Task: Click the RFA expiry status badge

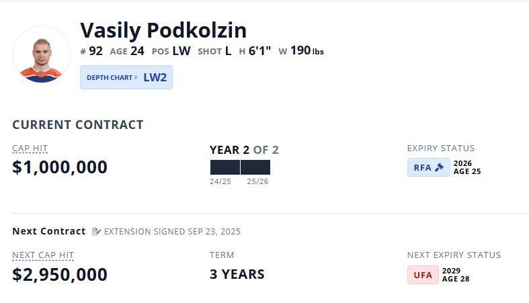Action: tap(428, 167)
